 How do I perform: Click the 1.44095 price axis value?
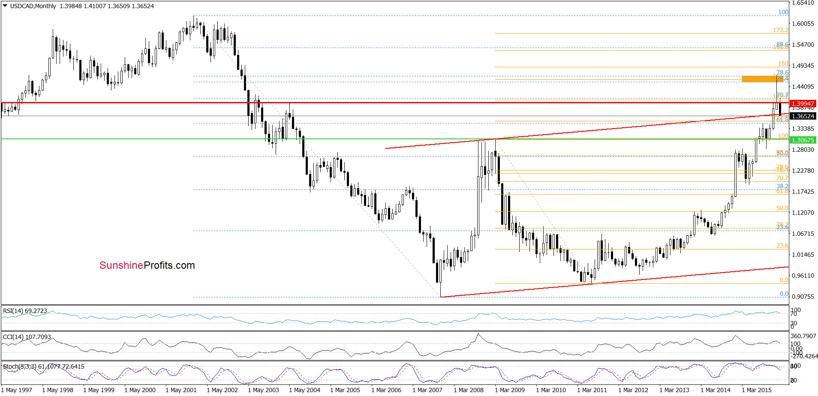(803, 87)
